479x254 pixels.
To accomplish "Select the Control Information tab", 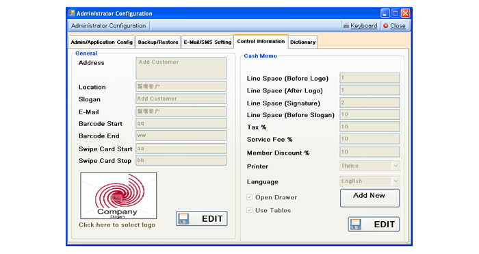I will pyautogui.click(x=261, y=42).
